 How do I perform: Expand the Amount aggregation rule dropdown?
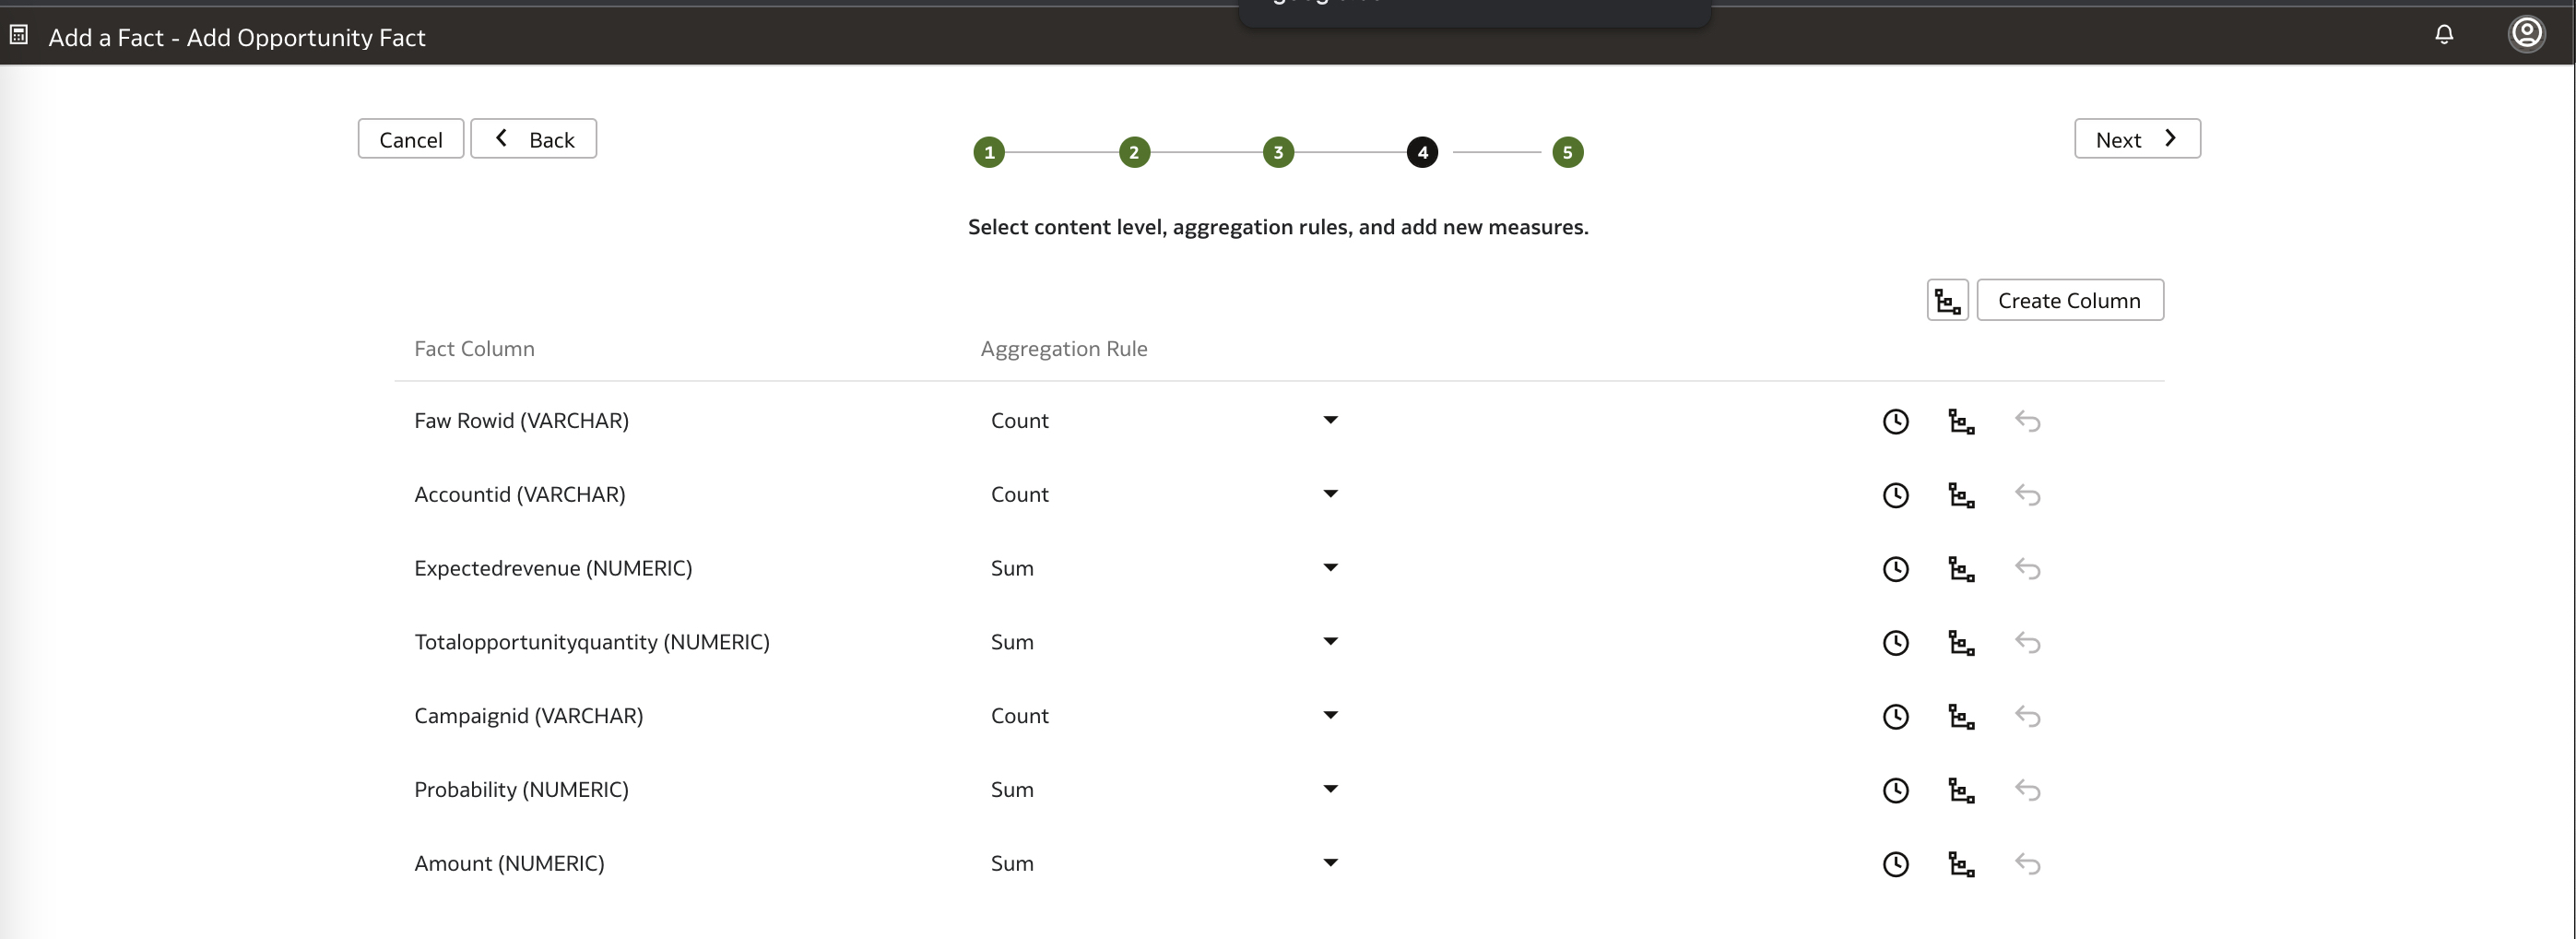[x=1330, y=863]
